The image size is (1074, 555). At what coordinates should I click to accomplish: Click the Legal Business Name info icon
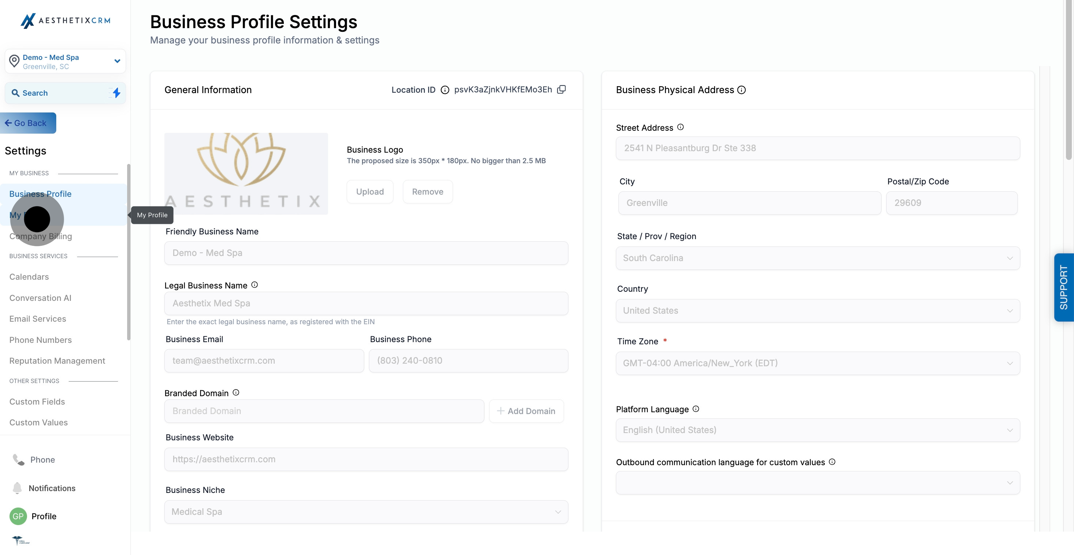coord(254,285)
